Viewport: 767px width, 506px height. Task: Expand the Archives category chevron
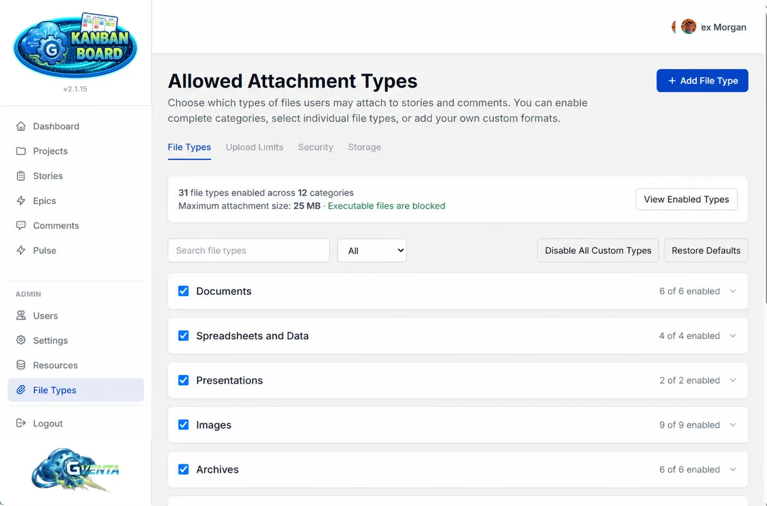pyautogui.click(x=733, y=469)
